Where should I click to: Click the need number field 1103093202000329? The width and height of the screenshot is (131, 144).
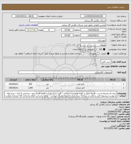point(93,16)
